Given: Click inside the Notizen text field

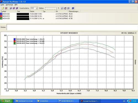Looking at the screenshot, I should [72, 27].
